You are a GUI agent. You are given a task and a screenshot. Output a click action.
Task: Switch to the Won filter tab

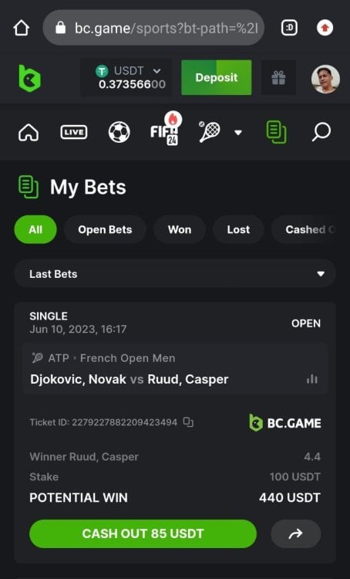click(x=180, y=230)
